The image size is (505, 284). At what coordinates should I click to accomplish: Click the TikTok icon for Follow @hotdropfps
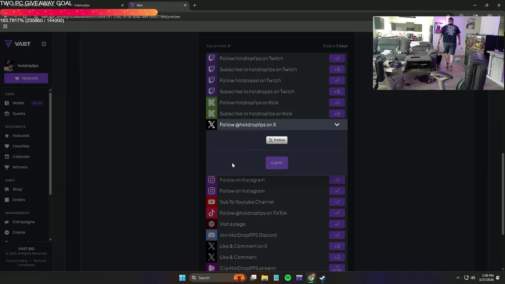pyautogui.click(x=211, y=213)
